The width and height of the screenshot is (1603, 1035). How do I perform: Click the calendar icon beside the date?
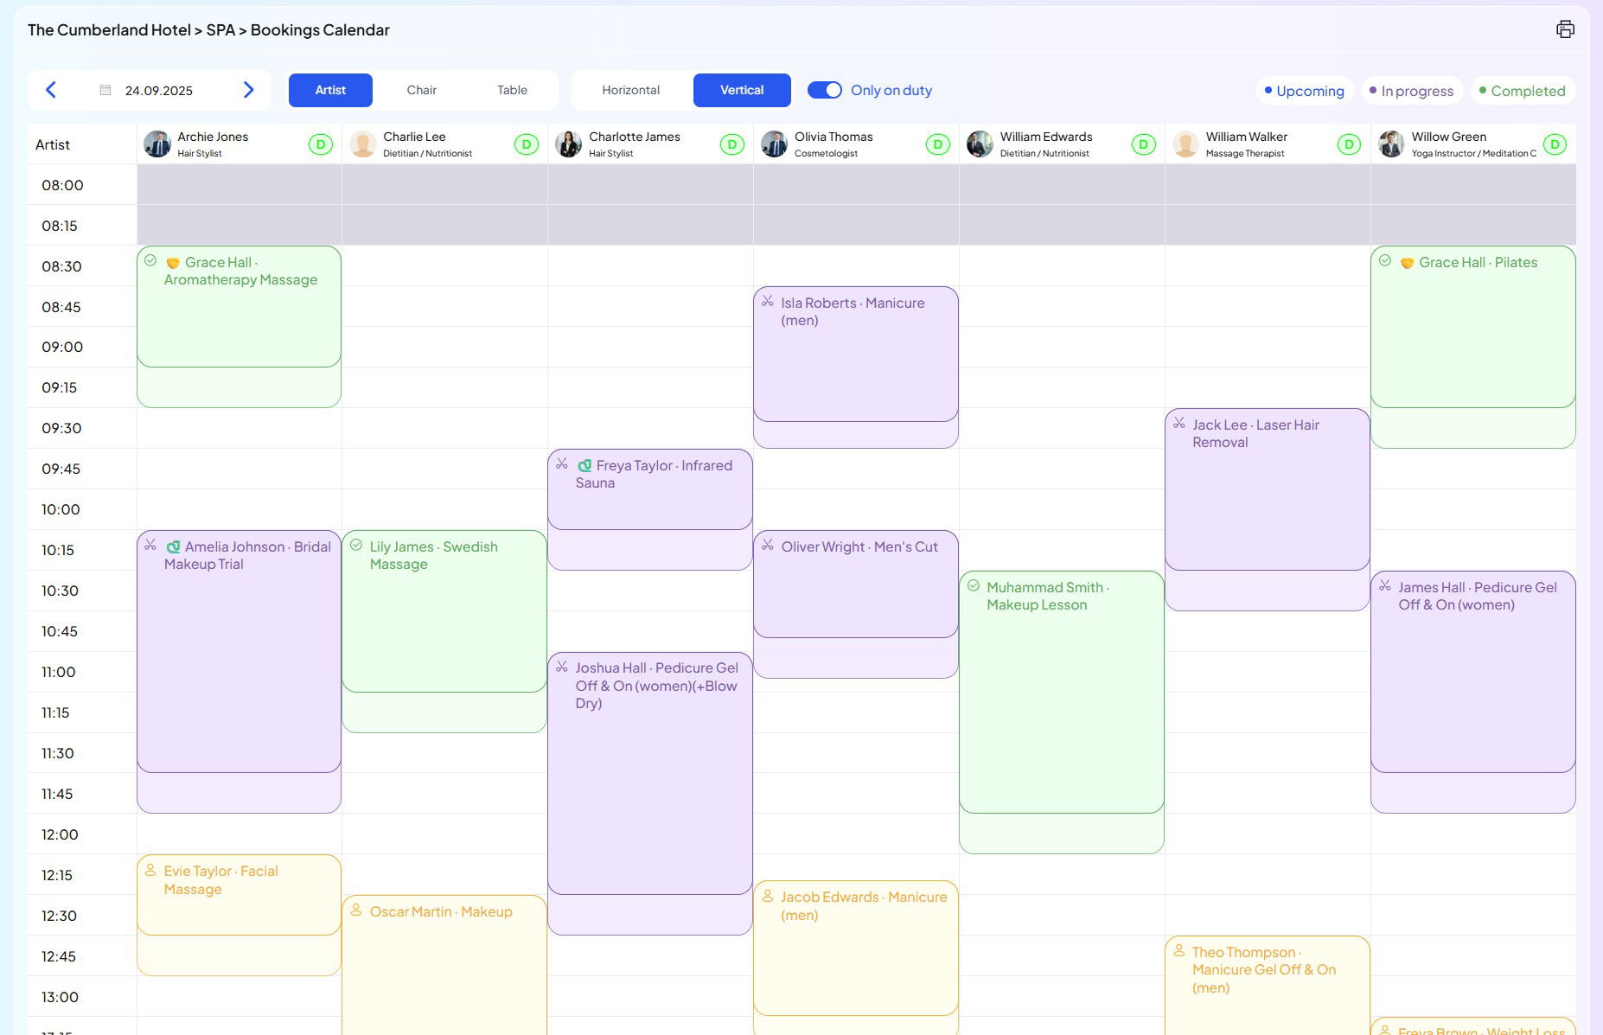pyautogui.click(x=105, y=90)
